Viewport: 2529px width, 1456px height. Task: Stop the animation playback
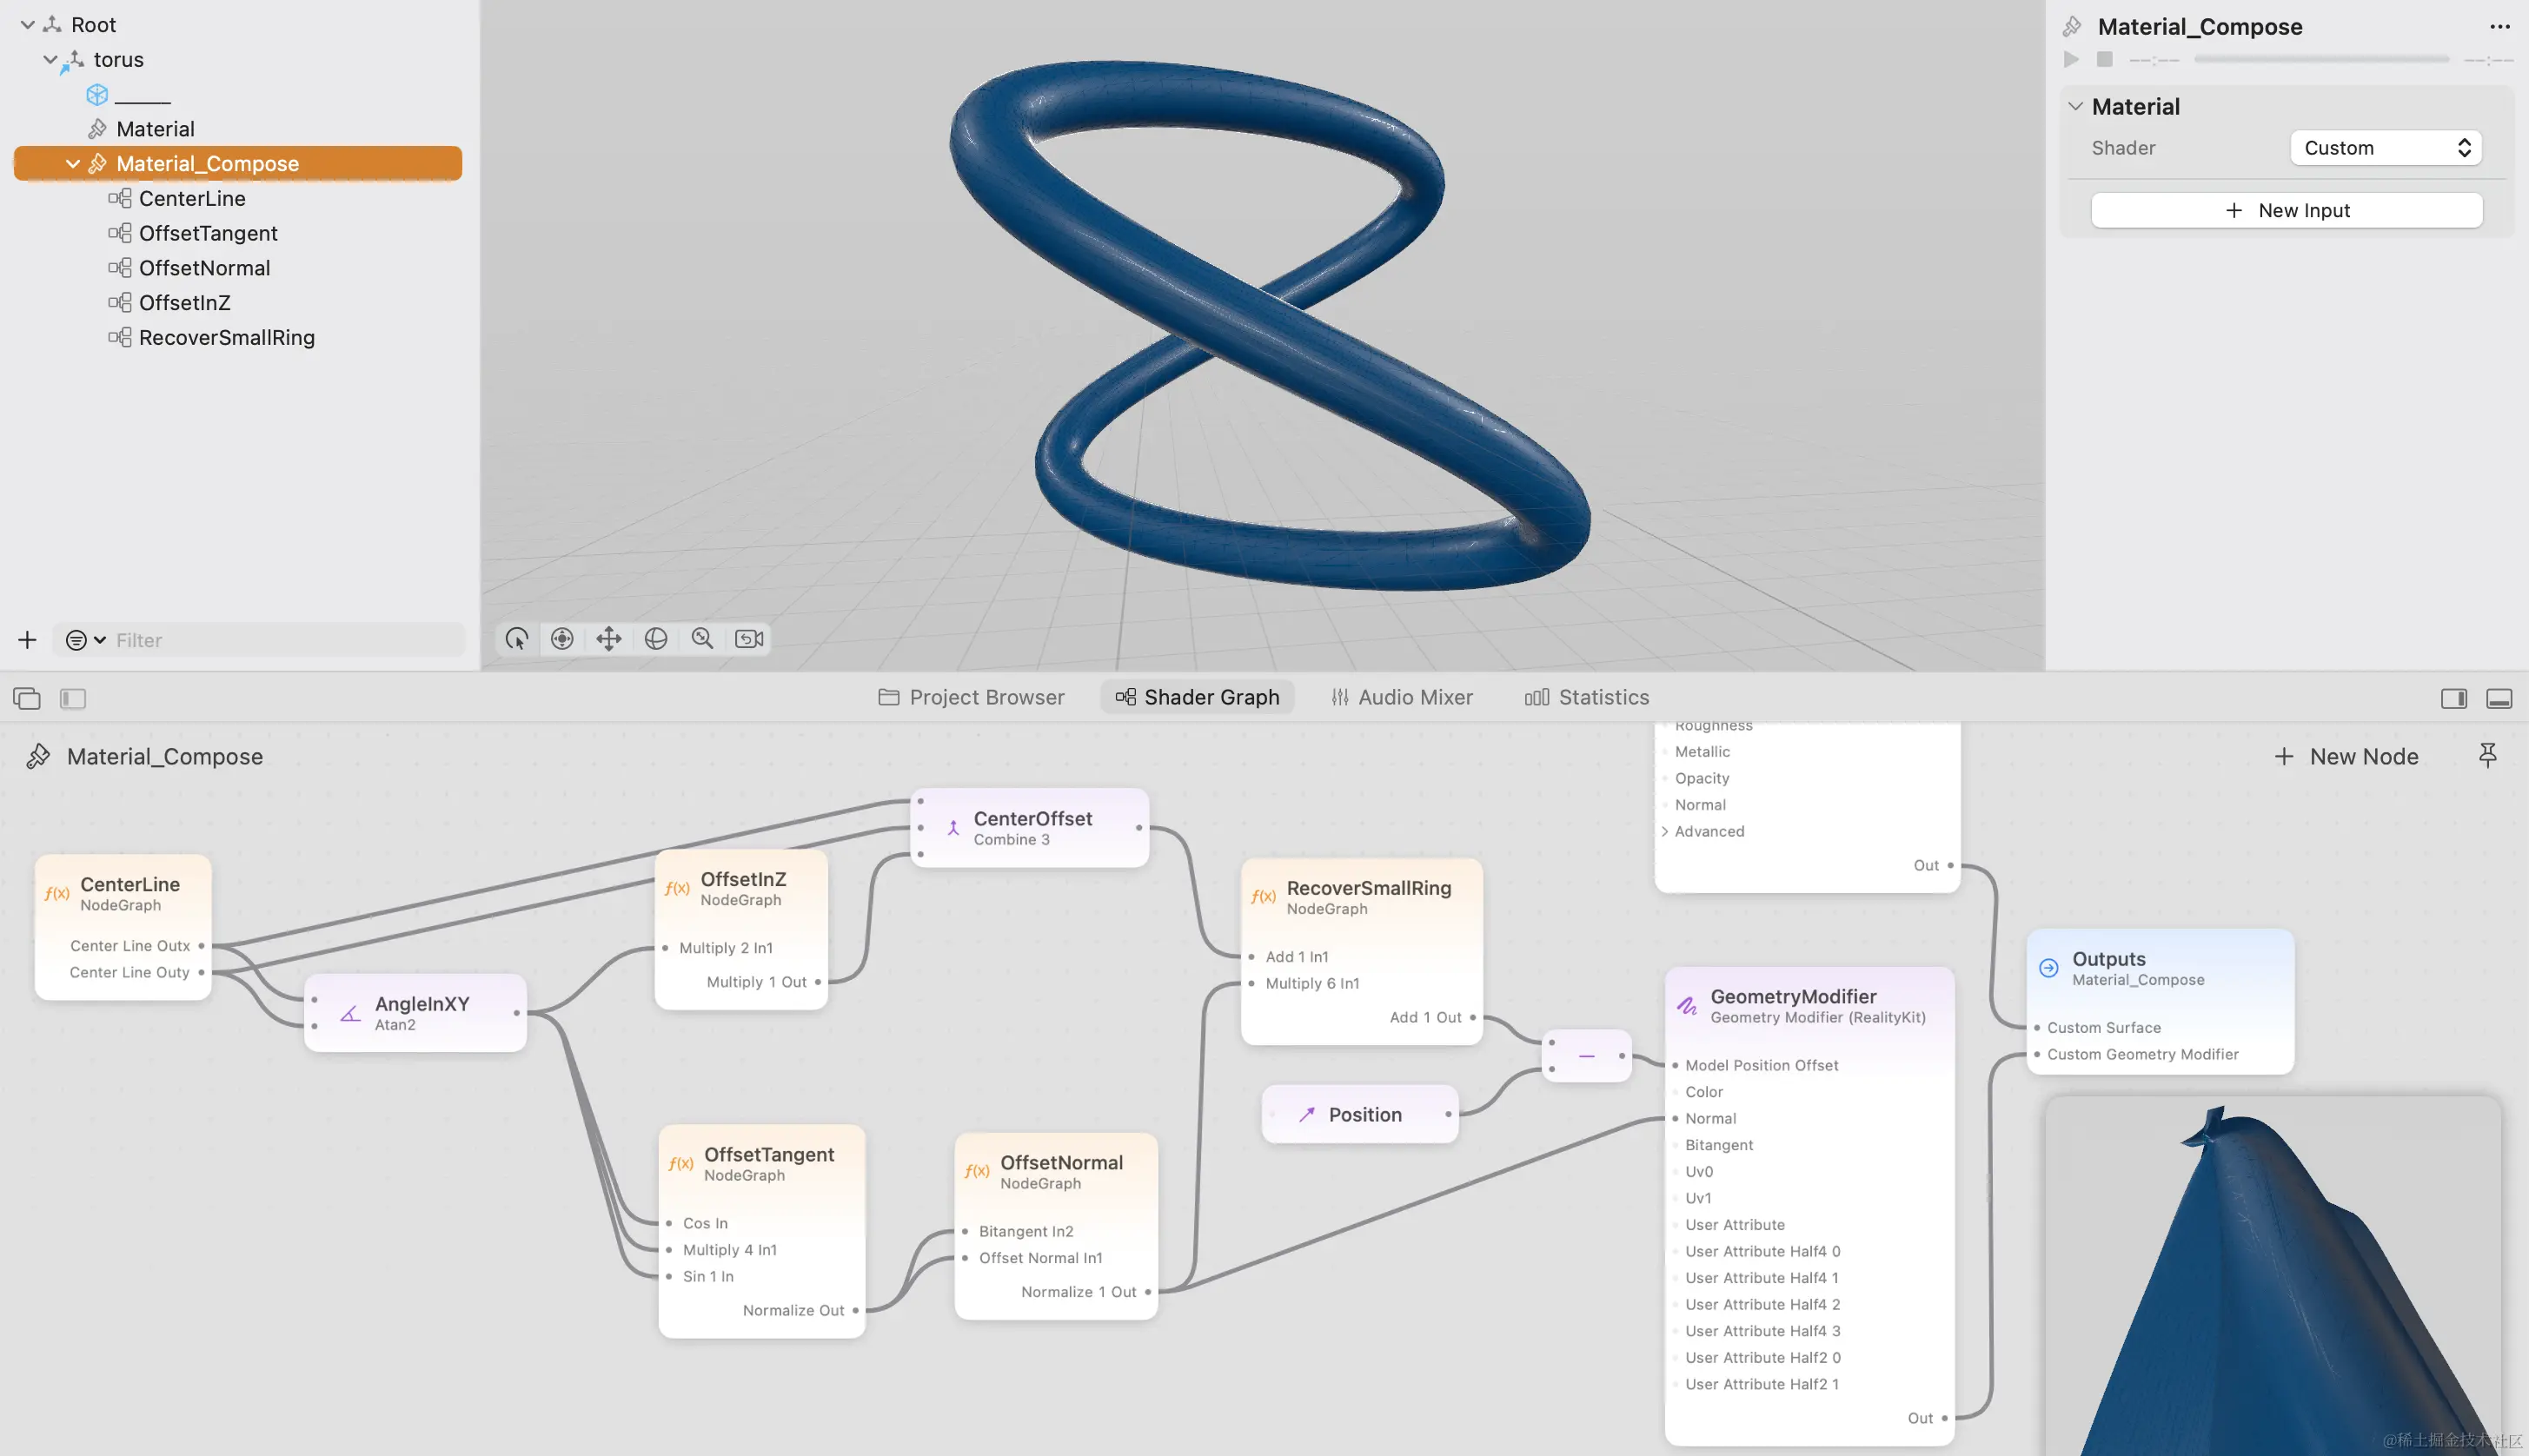pos(2105,60)
